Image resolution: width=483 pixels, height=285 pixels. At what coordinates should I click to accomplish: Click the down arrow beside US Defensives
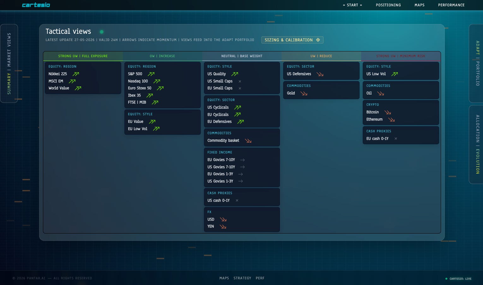coord(320,74)
